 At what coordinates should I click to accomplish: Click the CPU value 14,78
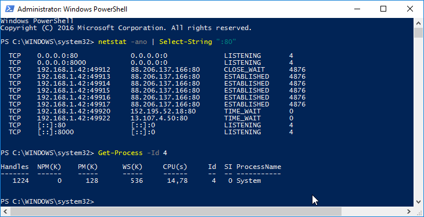pyautogui.click(x=177, y=181)
